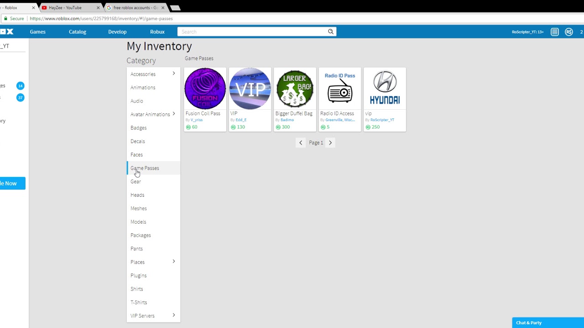The image size is (584, 328).
Task: Click the Radio ID Access title
Action: [x=337, y=113]
